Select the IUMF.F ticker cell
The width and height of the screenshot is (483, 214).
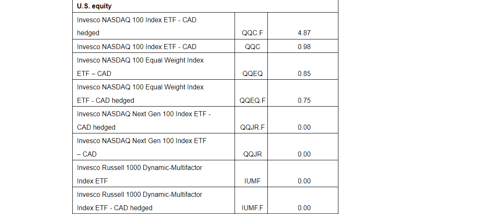(x=253, y=208)
